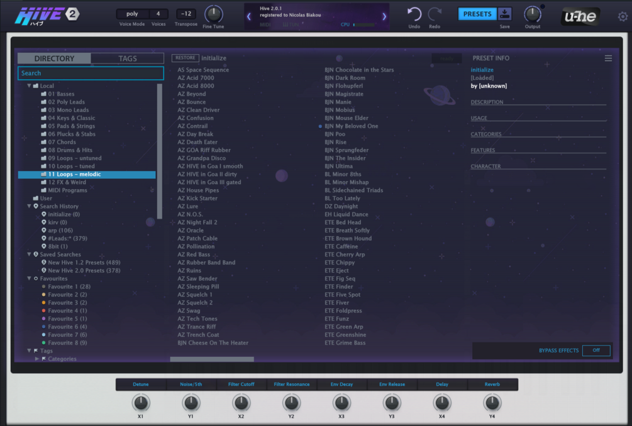The height and width of the screenshot is (426, 632).
Task: Collapse the Saved Searches section
Action: coord(29,254)
